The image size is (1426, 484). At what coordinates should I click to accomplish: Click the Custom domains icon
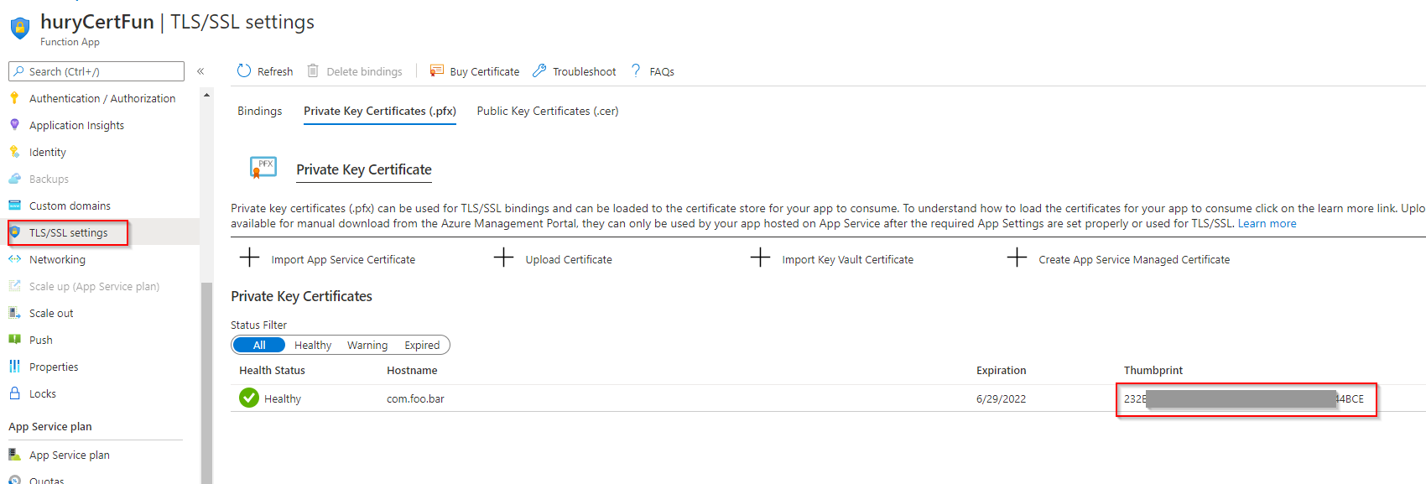click(14, 206)
